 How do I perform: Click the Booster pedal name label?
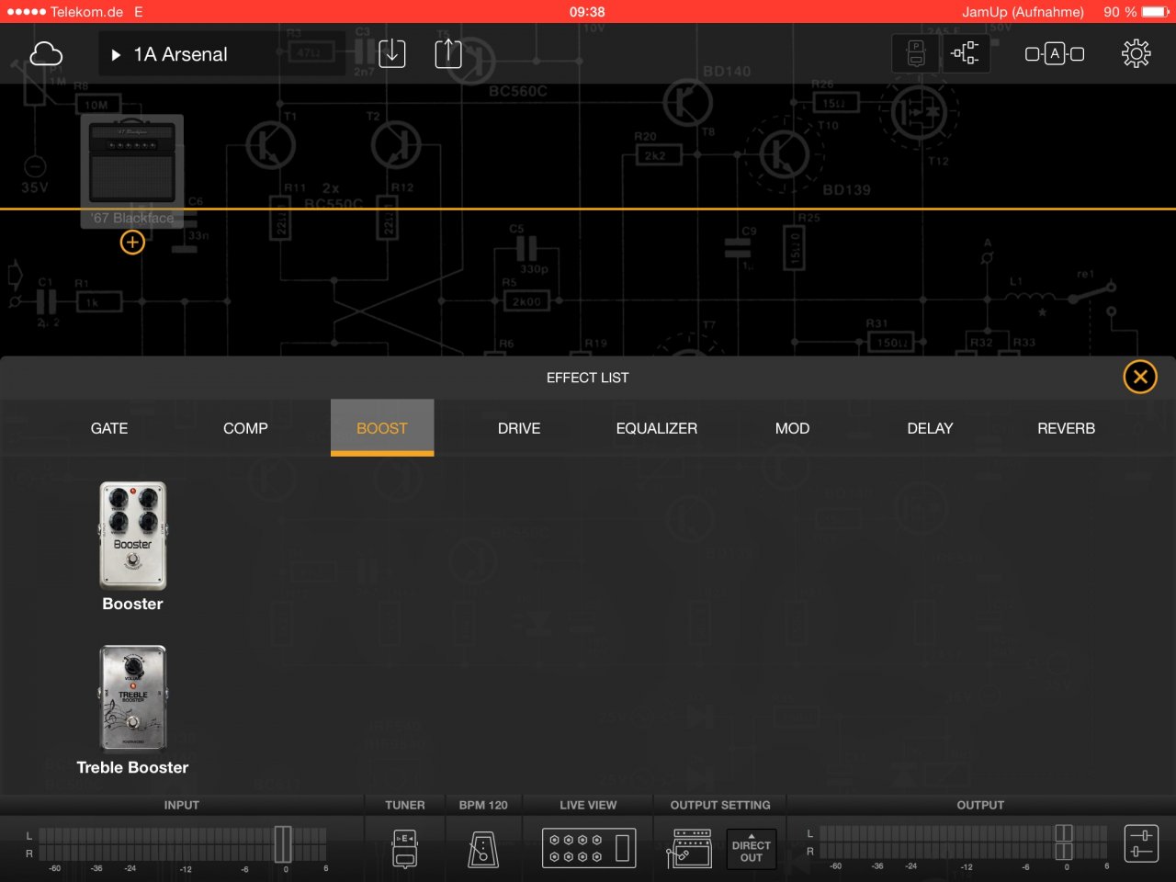coord(132,604)
